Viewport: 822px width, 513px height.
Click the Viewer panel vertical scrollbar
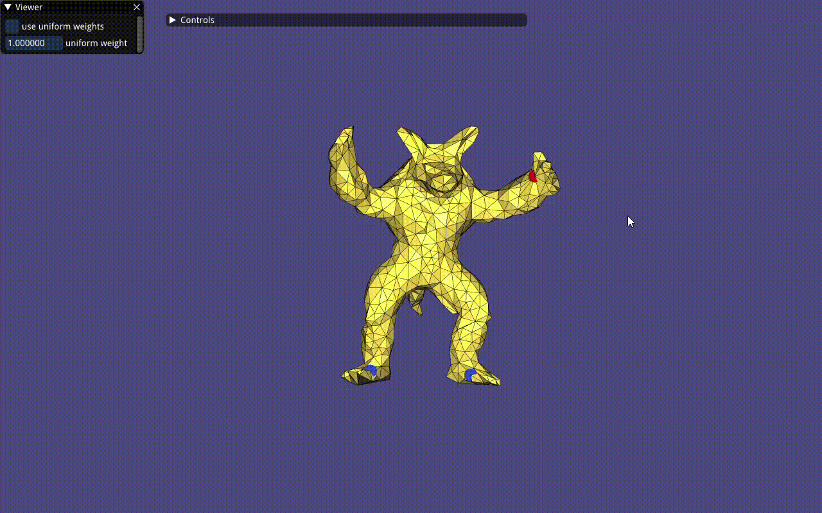coord(139,33)
